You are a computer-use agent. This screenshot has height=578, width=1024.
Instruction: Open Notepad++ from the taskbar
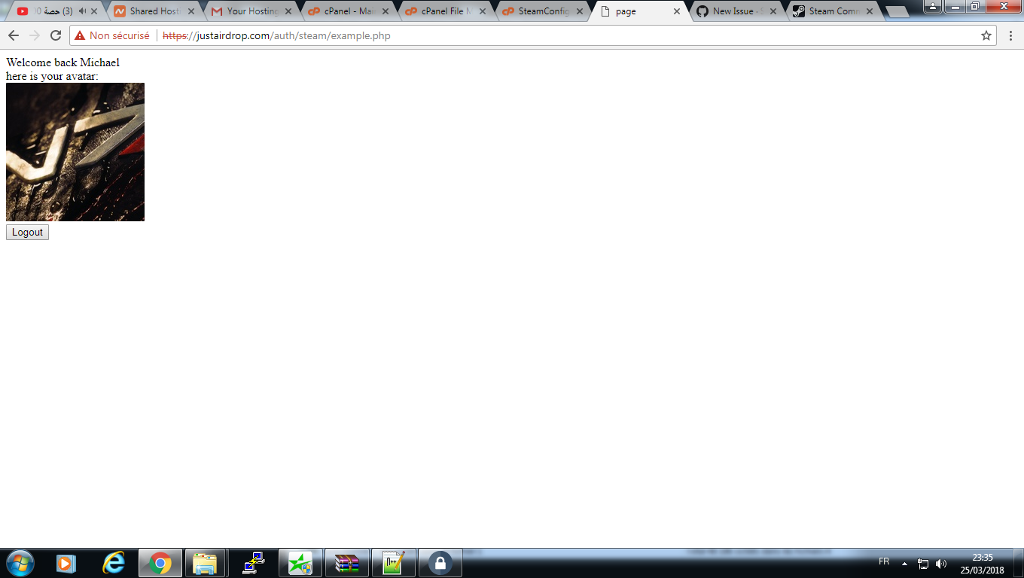(x=394, y=563)
